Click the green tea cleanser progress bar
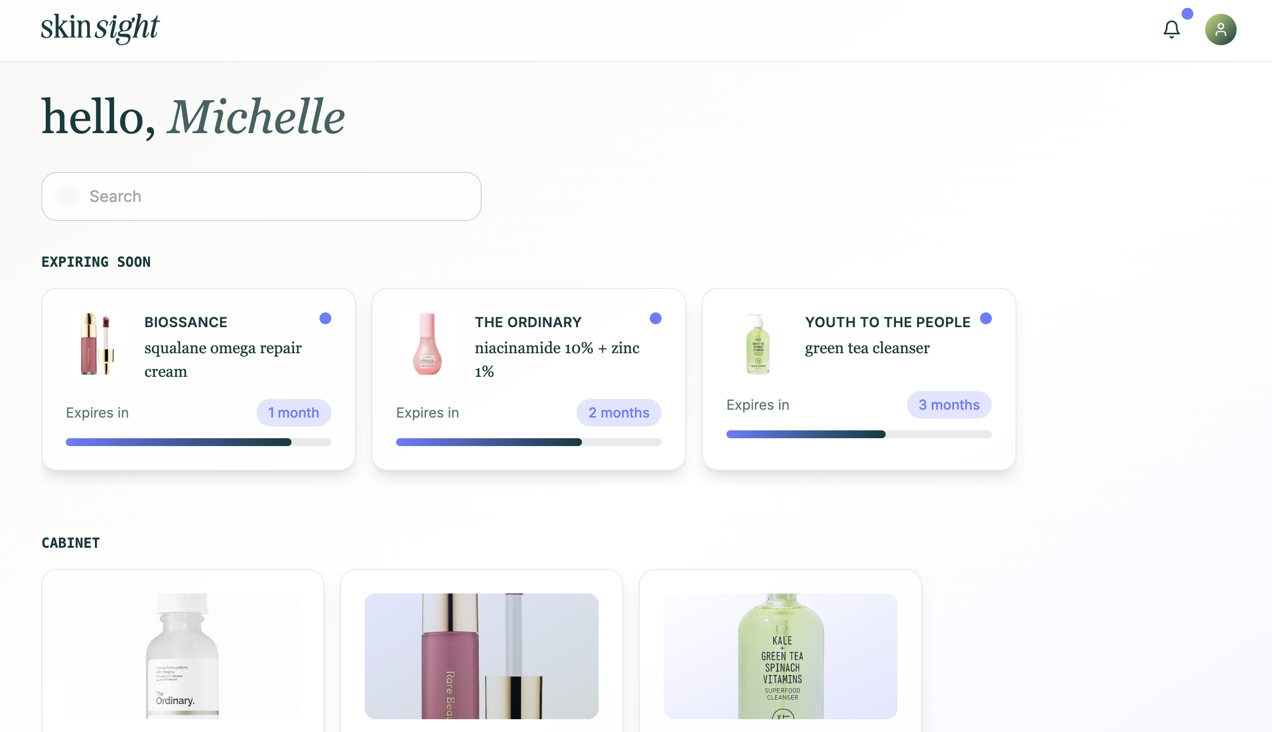This screenshot has width=1272, height=732. [x=859, y=434]
